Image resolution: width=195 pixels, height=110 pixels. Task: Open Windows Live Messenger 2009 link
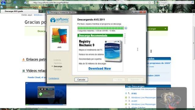(146, 97)
